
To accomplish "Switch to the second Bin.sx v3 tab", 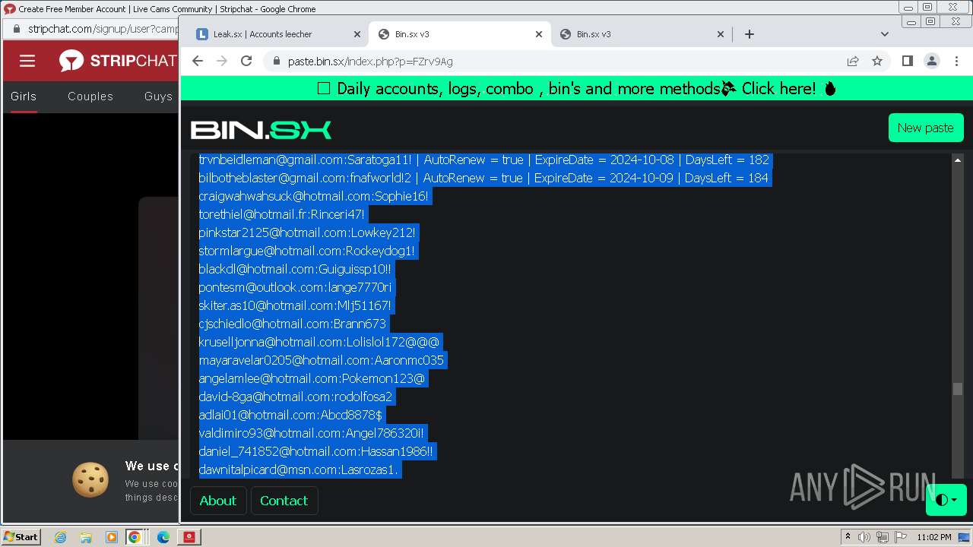I will 641,34.
